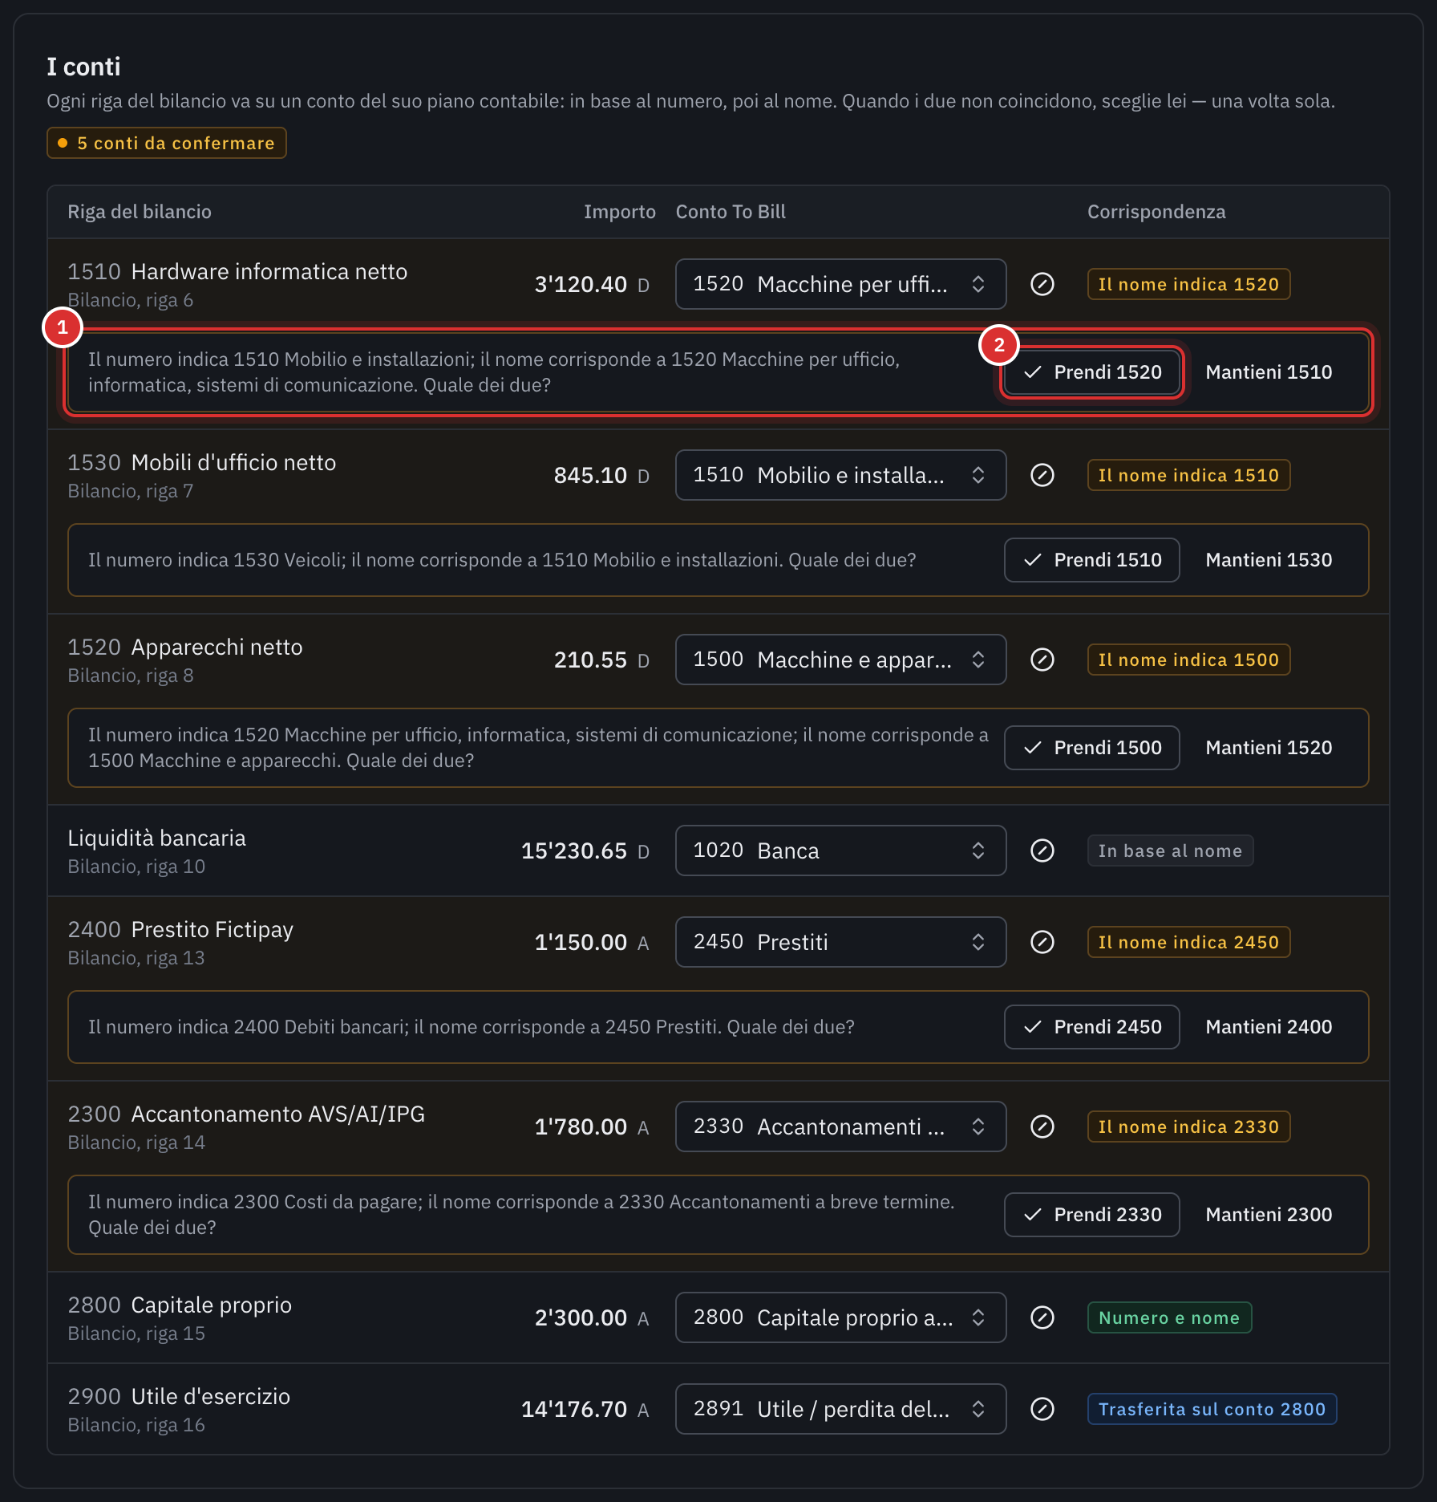
Task: Click the amount 15'230.65
Action: click(574, 850)
